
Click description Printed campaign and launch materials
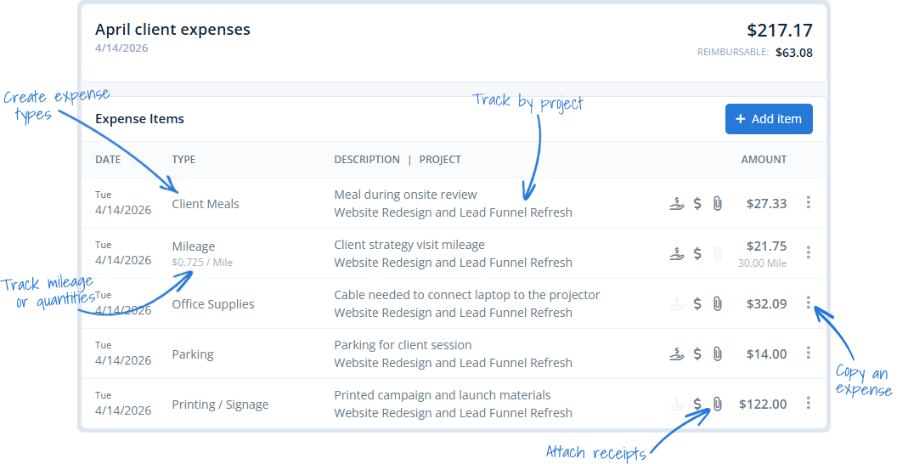[x=443, y=395]
